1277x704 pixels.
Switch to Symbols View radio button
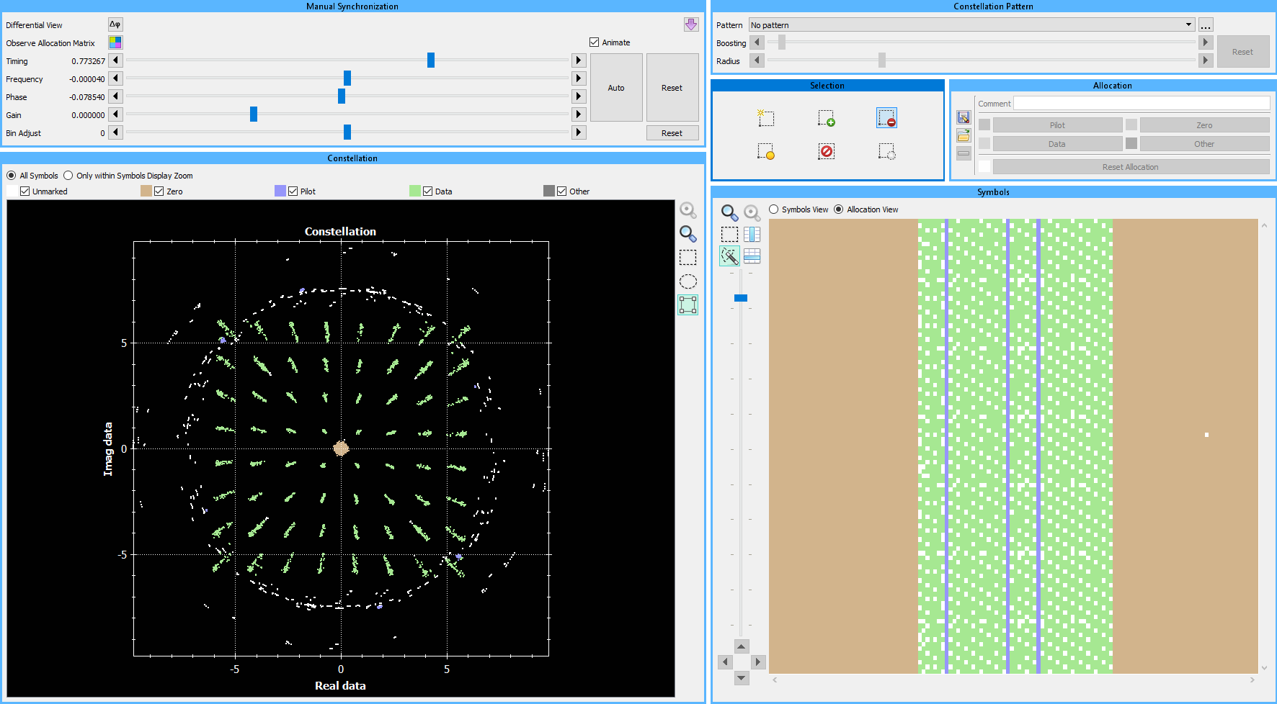point(774,209)
